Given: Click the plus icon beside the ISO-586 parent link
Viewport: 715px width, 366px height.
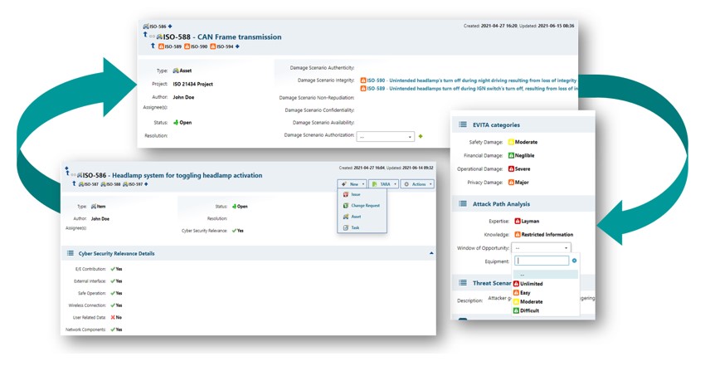Looking at the screenshot, I should pyautogui.click(x=170, y=27).
